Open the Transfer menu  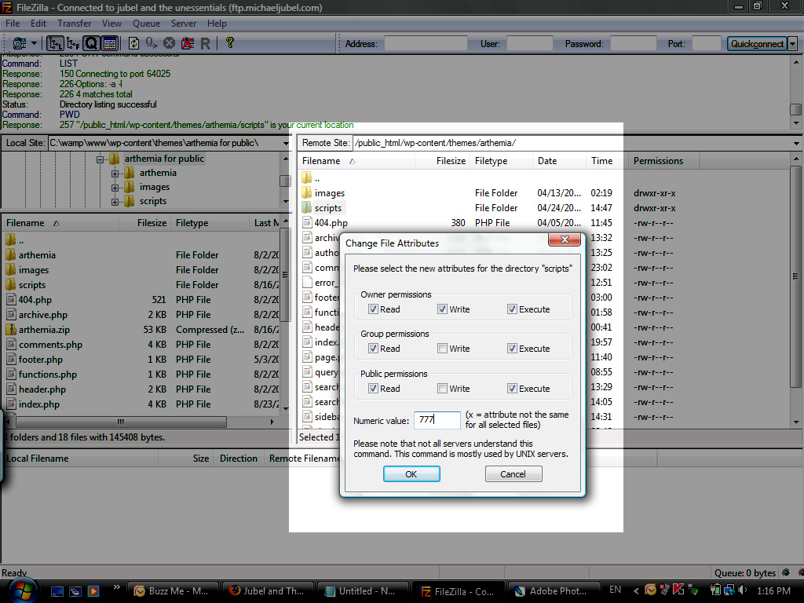pyautogui.click(x=74, y=24)
